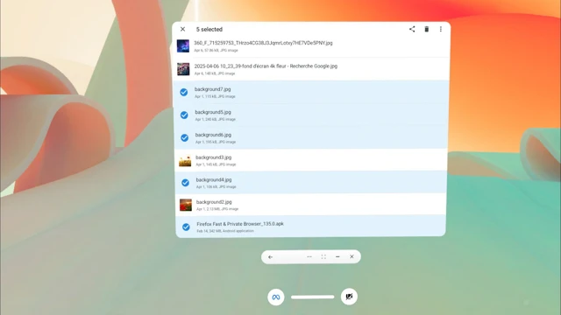Screen dimensions: 561x315
Task: Cancel selection with the X icon
Action: coord(183,29)
